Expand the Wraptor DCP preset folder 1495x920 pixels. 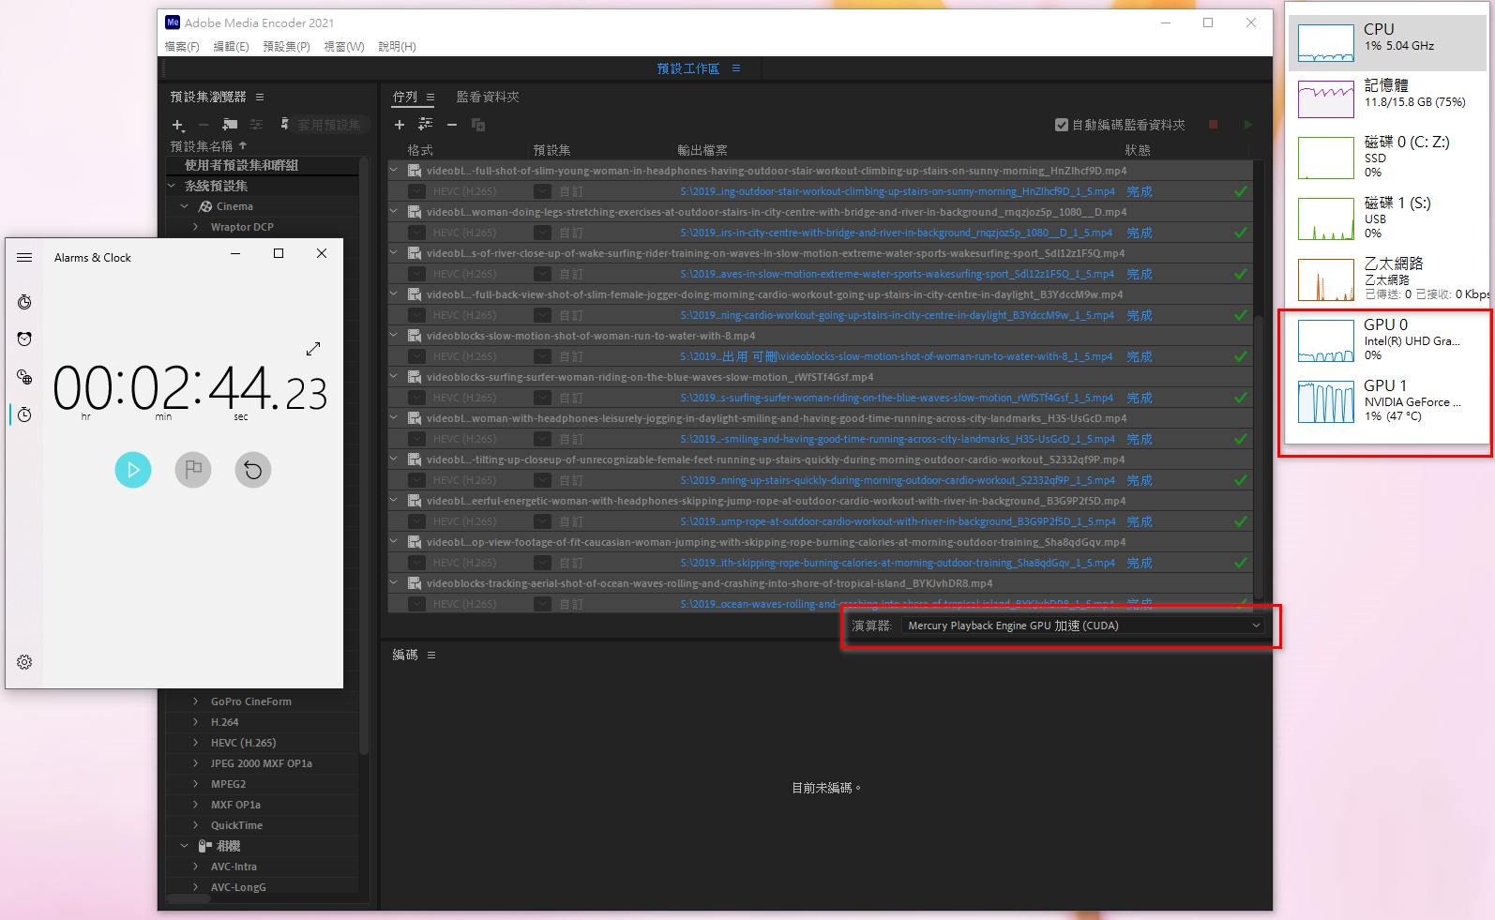click(195, 227)
